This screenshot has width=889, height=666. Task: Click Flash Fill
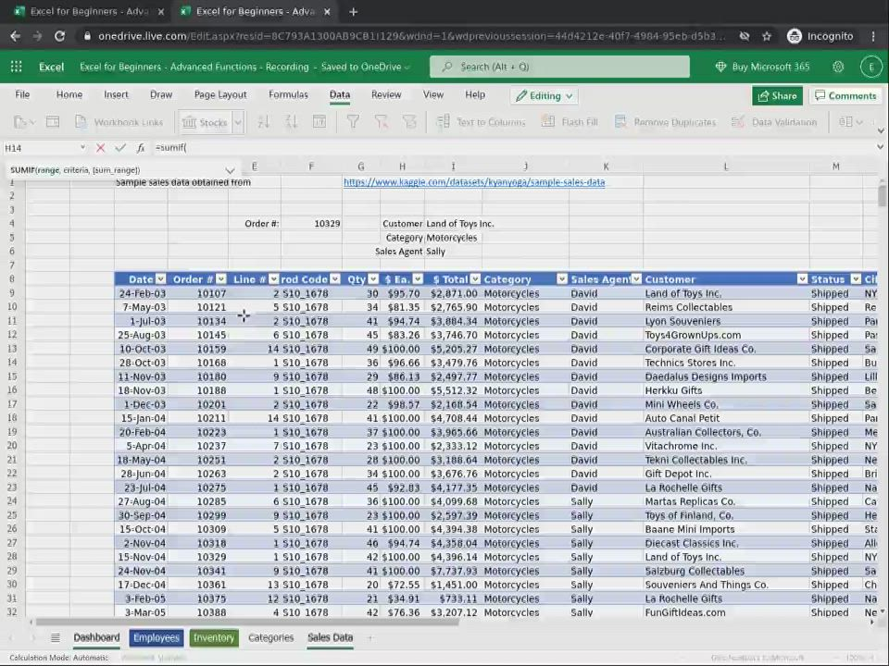click(x=570, y=122)
